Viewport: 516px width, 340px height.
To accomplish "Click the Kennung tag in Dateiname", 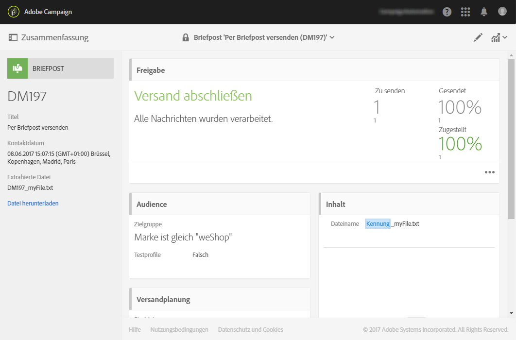I will tap(378, 223).
